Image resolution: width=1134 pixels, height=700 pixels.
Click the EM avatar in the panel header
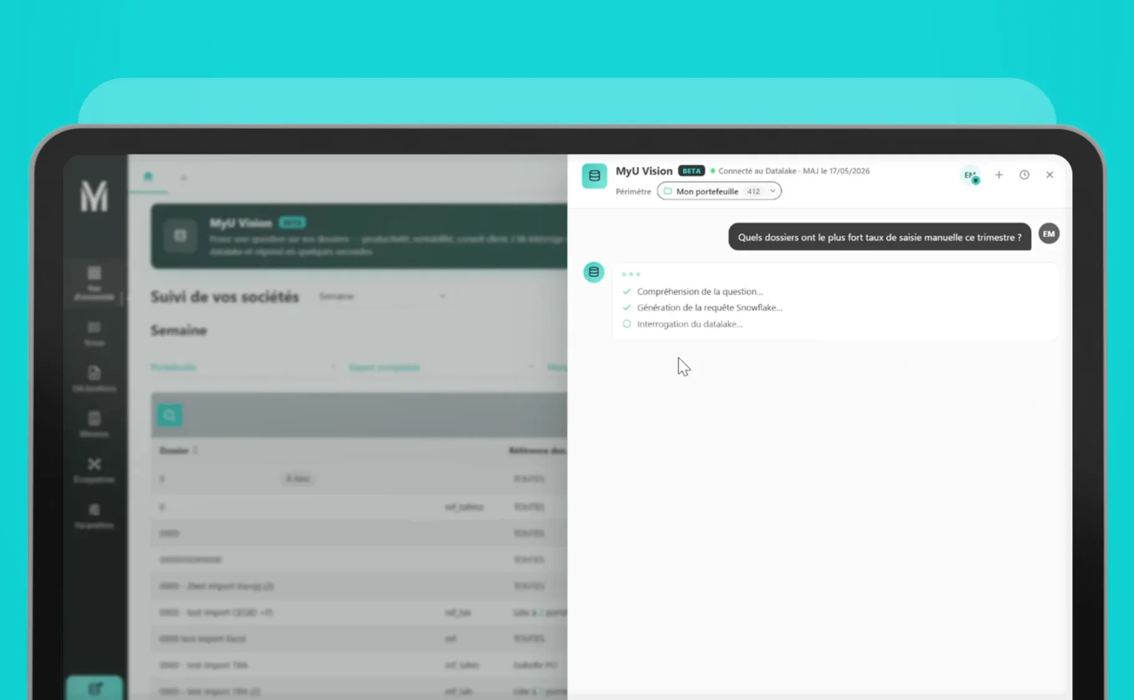pyautogui.click(x=970, y=175)
